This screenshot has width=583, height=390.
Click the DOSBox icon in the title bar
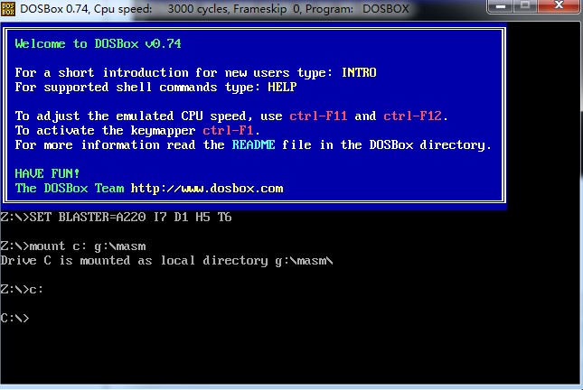(x=8, y=8)
